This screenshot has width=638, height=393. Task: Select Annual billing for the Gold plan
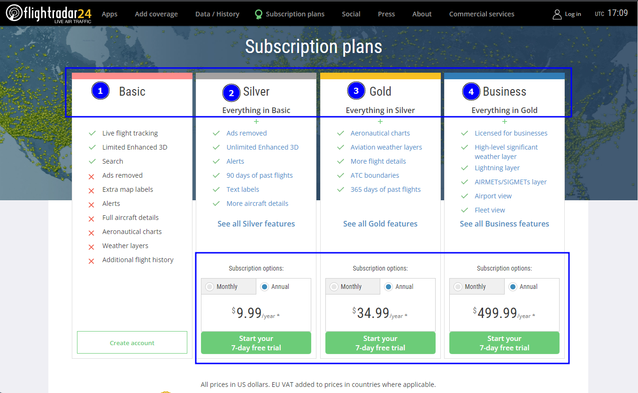(x=388, y=287)
